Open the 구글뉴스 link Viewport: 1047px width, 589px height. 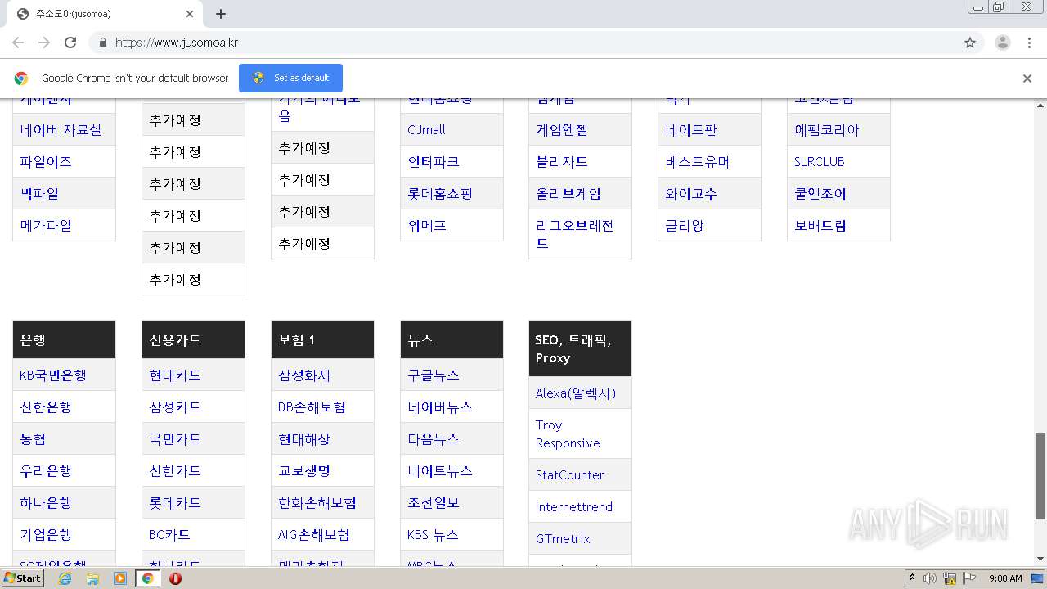point(434,375)
